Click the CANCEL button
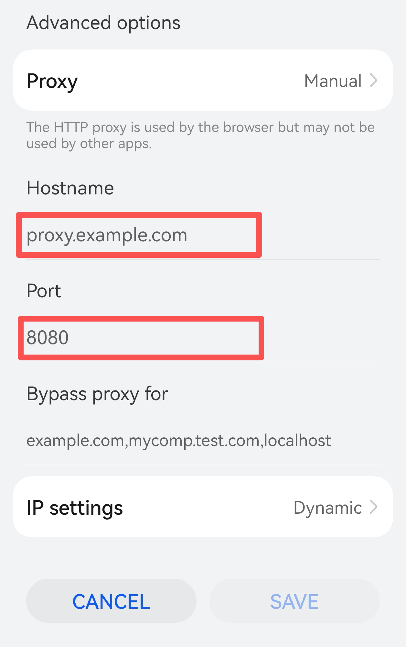The height and width of the screenshot is (647, 406). pyautogui.click(x=111, y=601)
